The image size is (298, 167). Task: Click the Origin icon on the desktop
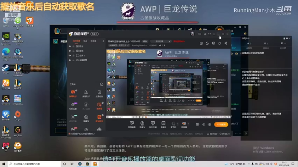(x=18, y=116)
